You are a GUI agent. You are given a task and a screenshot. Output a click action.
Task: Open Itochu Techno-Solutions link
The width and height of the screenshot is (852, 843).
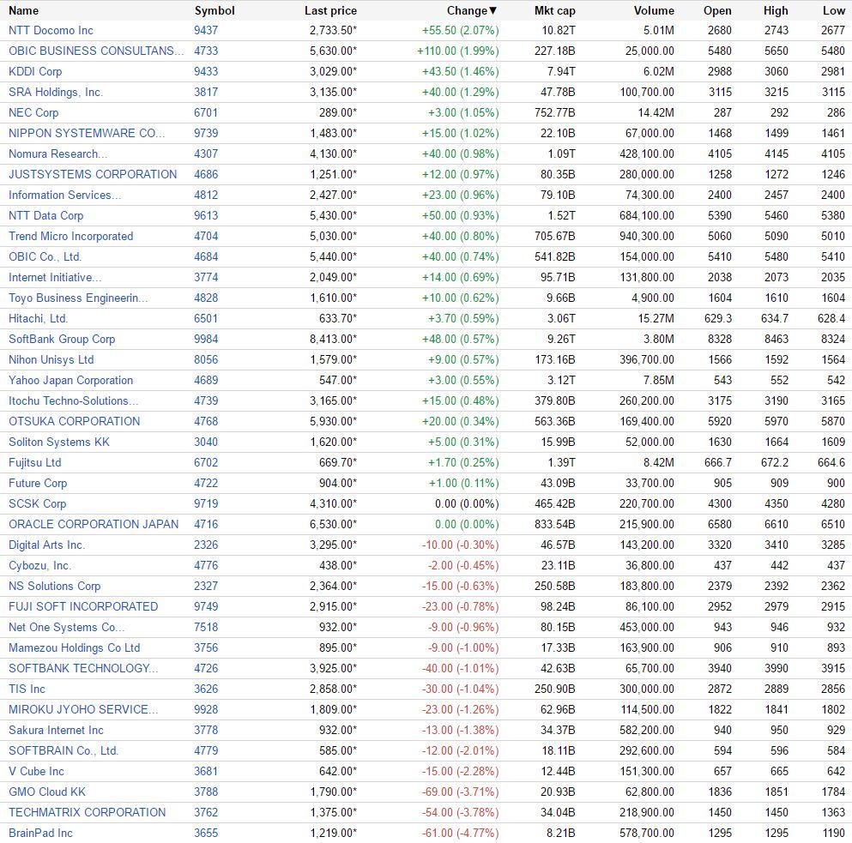click(x=73, y=401)
